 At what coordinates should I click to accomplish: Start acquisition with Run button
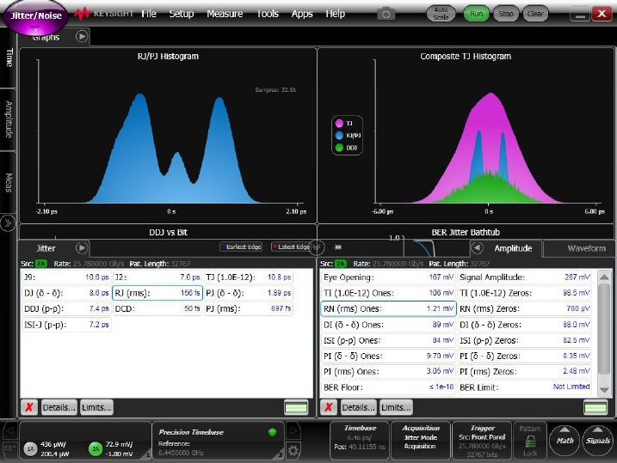pyautogui.click(x=476, y=14)
